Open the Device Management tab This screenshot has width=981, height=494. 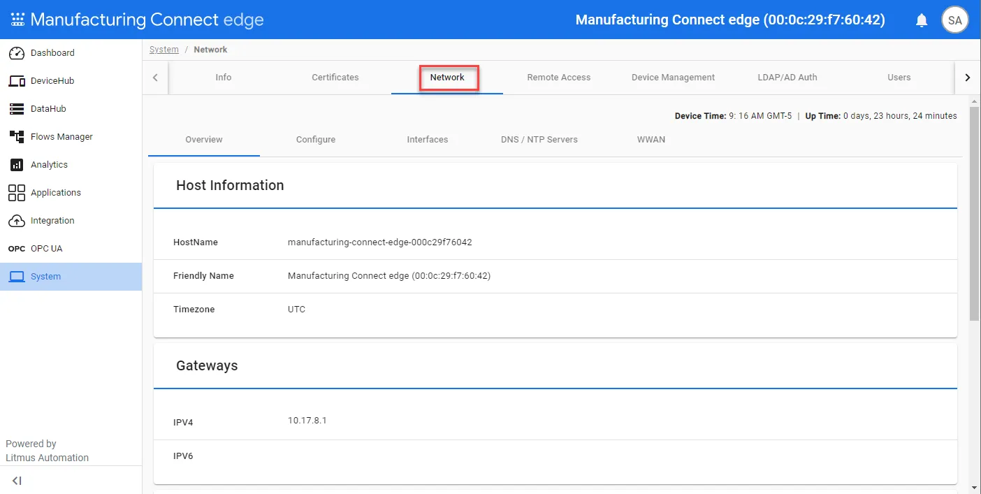673,78
